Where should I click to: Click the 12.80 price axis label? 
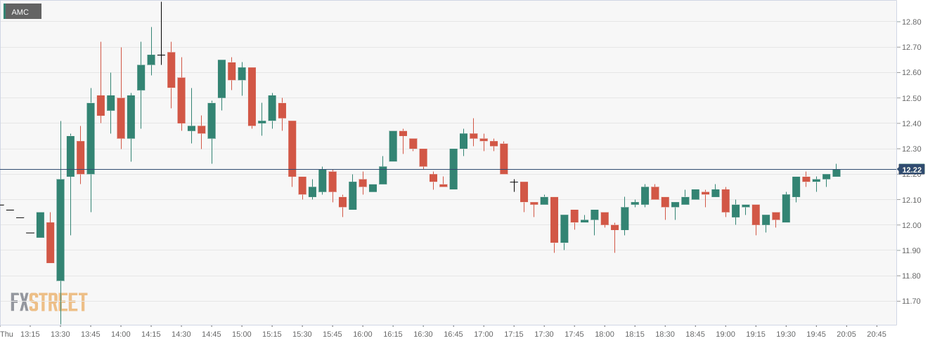click(x=912, y=22)
